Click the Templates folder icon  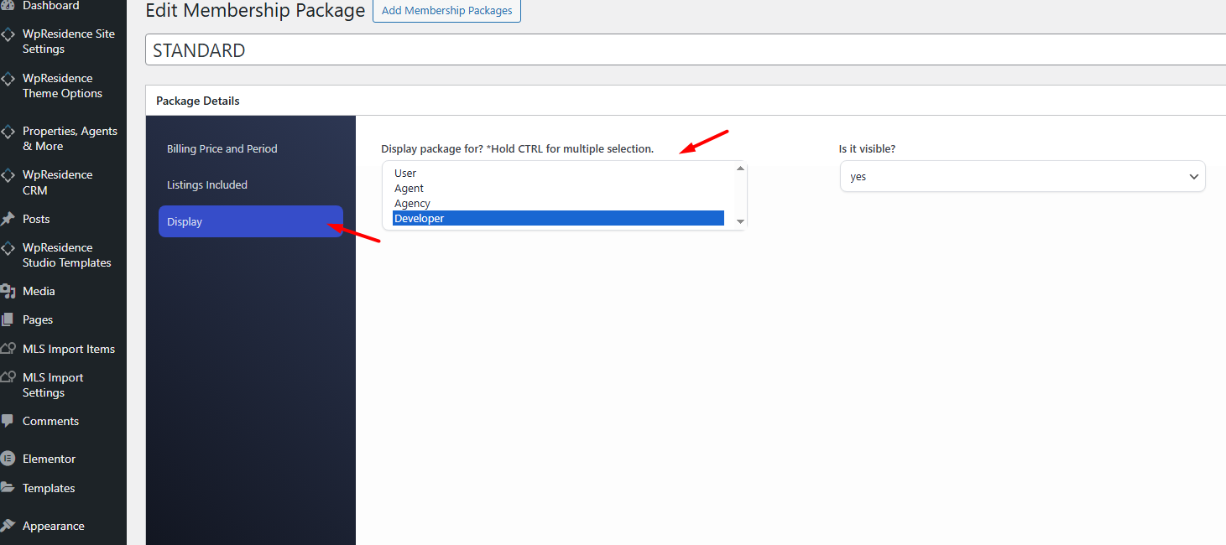tap(8, 488)
